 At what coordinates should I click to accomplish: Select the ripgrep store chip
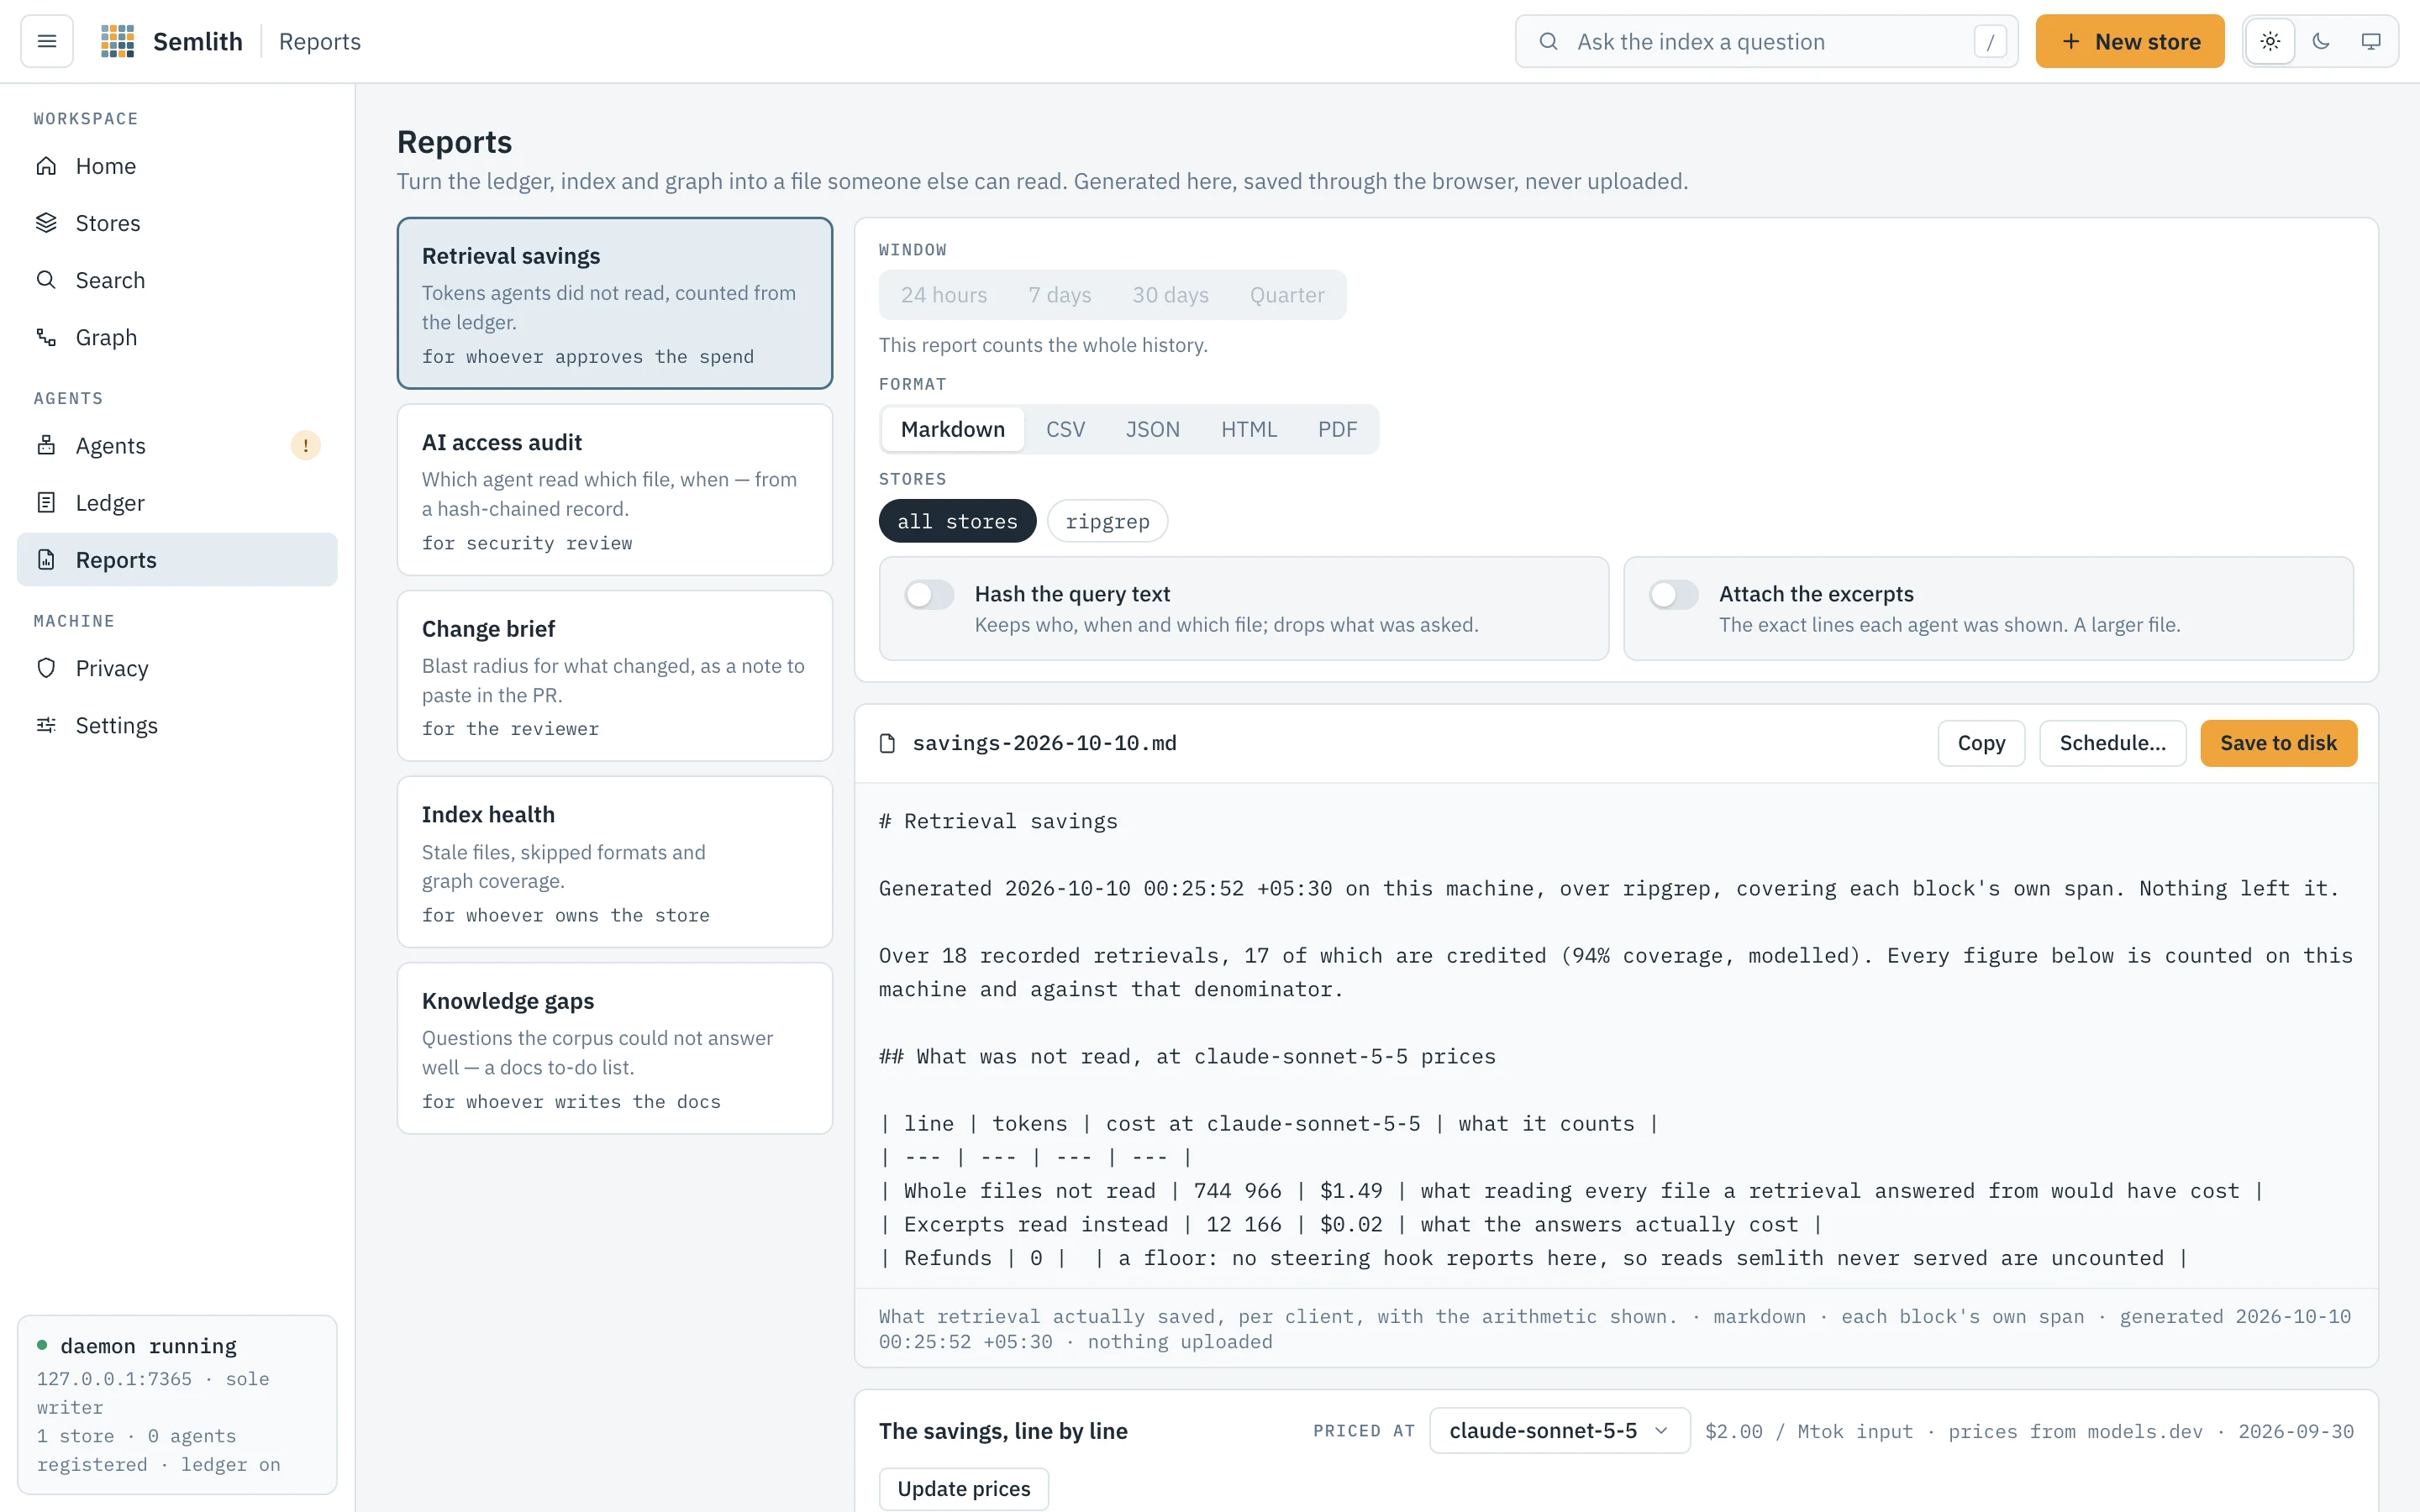[1107, 521]
